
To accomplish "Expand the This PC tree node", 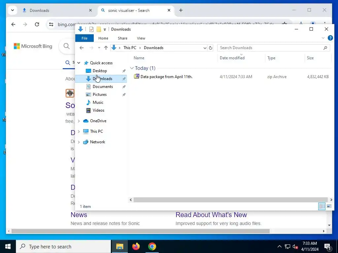I will (79, 131).
